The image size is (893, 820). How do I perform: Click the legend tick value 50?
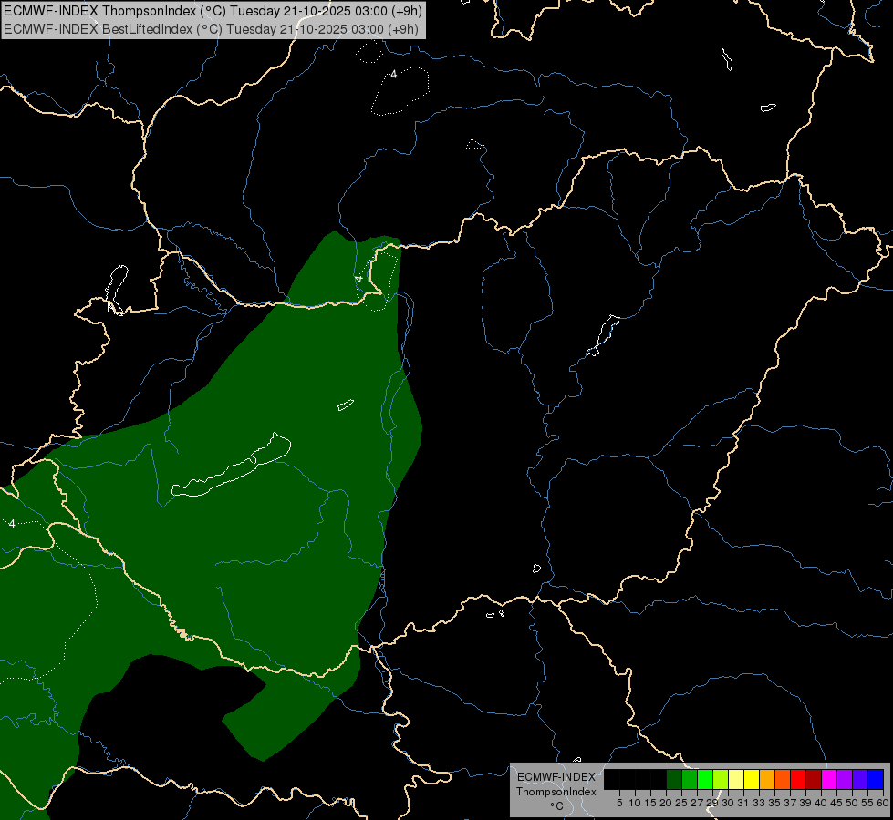tap(852, 803)
